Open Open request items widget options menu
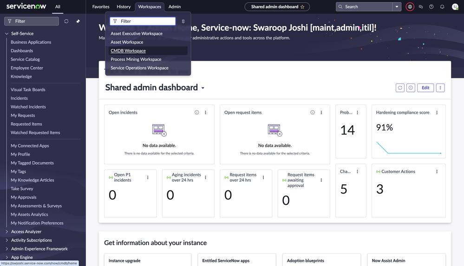The height and width of the screenshot is (266, 464). click(321, 112)
